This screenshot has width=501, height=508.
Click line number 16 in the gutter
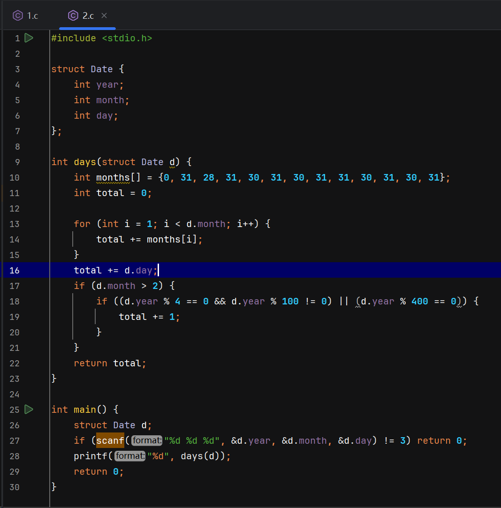(x=15, y=271)
